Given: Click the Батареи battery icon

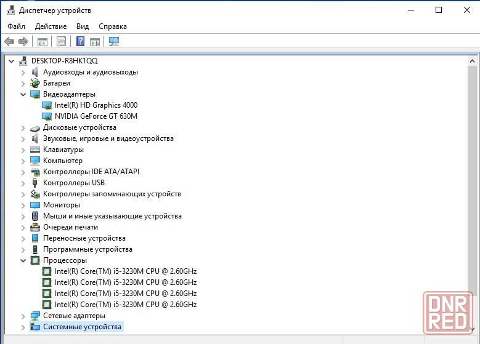Looking at the screenshot, I should pos(35,83).
